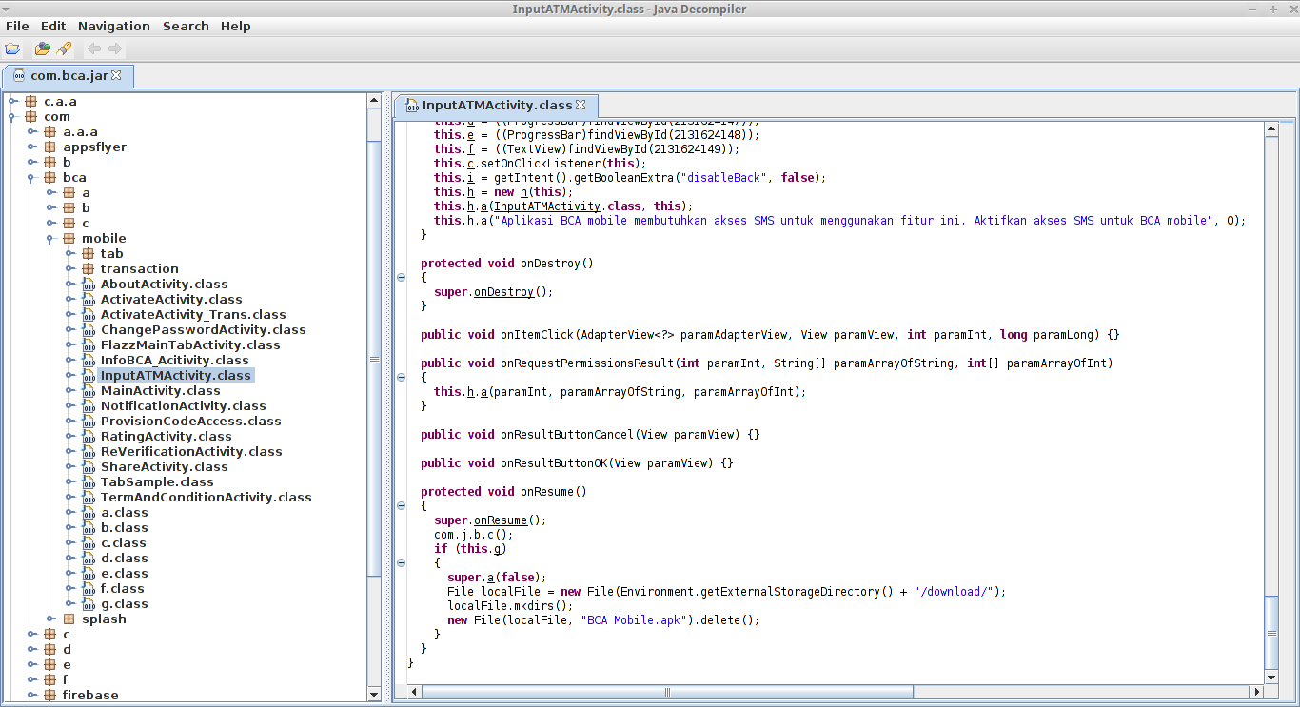This screenshot has width=1300, height=707.
Task: Collapse the onDestroy method code fold
Action: 401,278
